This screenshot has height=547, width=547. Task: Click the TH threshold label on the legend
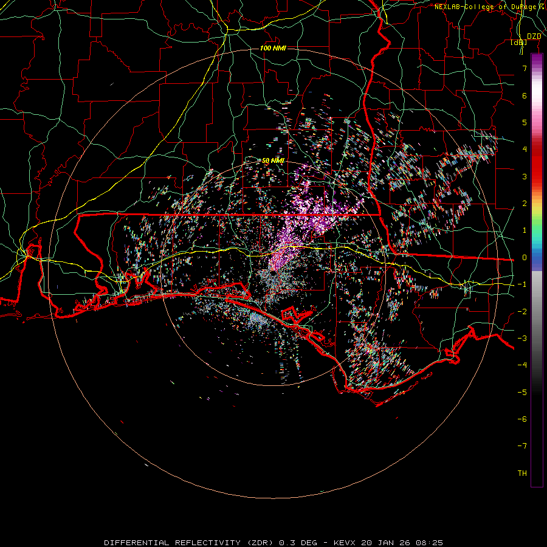(522, 473)
